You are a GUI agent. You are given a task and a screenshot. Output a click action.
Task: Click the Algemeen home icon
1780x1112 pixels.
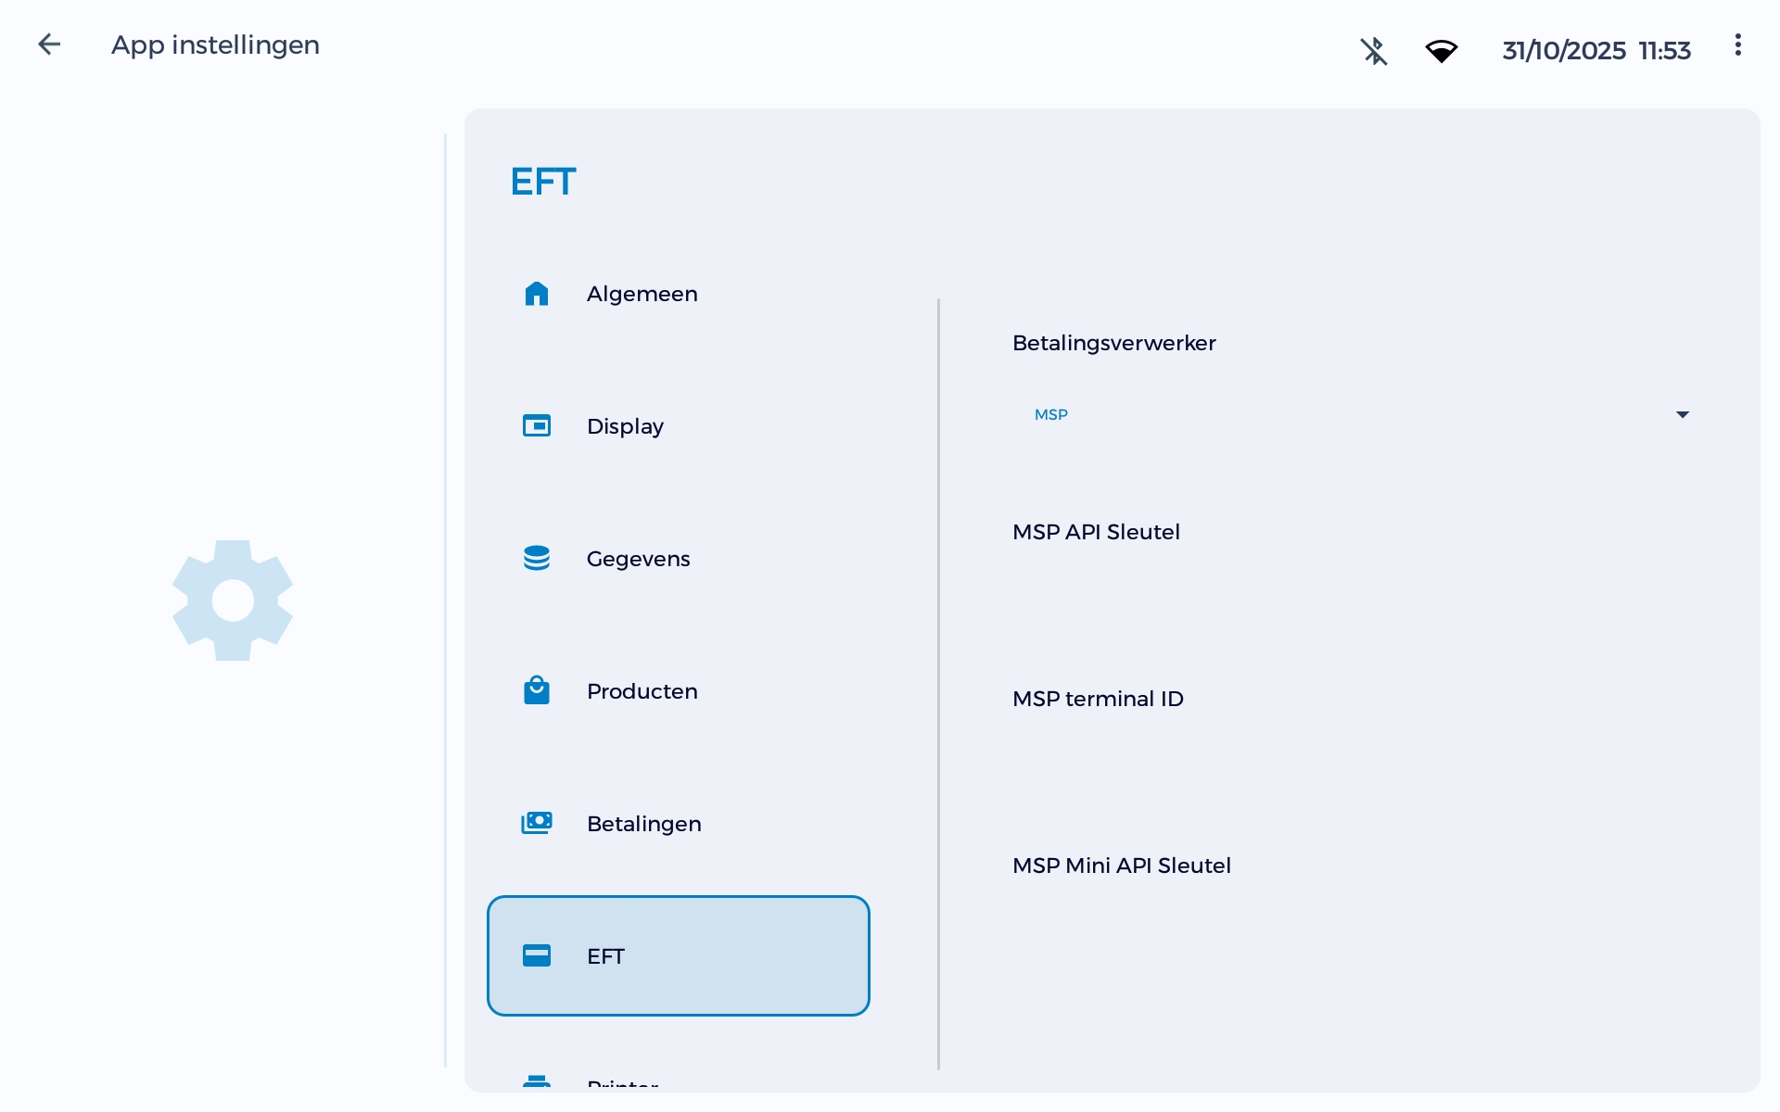pos(537,294)
